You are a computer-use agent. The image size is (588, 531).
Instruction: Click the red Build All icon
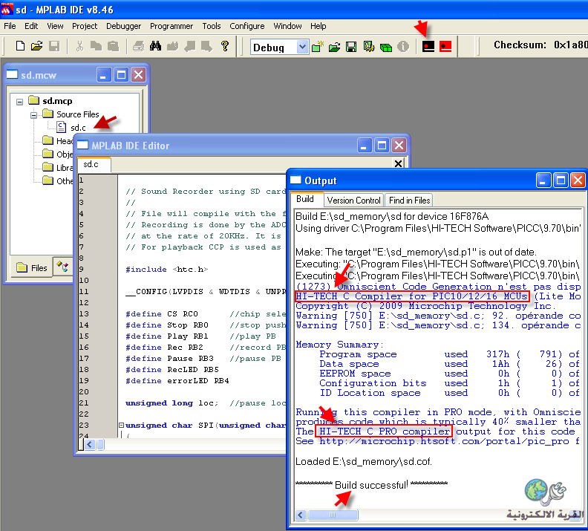click(x=445, y=47)
